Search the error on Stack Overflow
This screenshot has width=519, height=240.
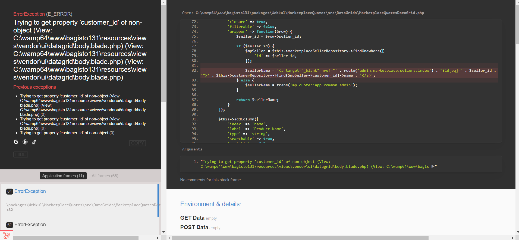click(x=34, y=142)
